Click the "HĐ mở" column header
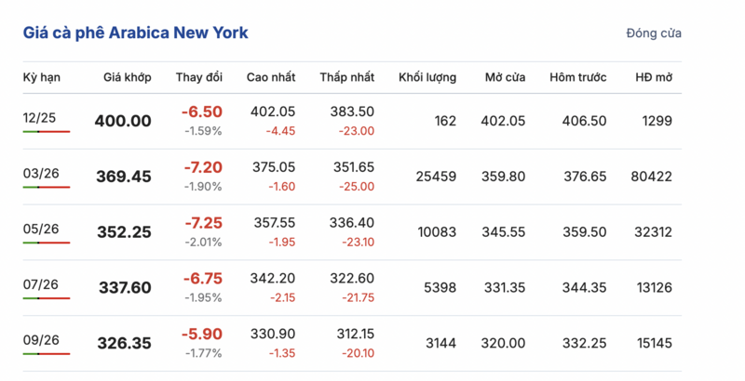Screen dimensions: 745x381 point(653,76)
